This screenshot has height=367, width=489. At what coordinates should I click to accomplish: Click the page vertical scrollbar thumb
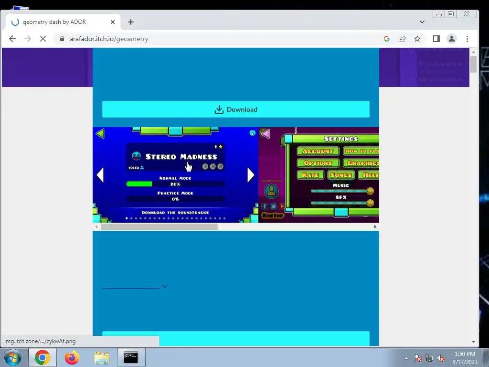pos(473,65)
